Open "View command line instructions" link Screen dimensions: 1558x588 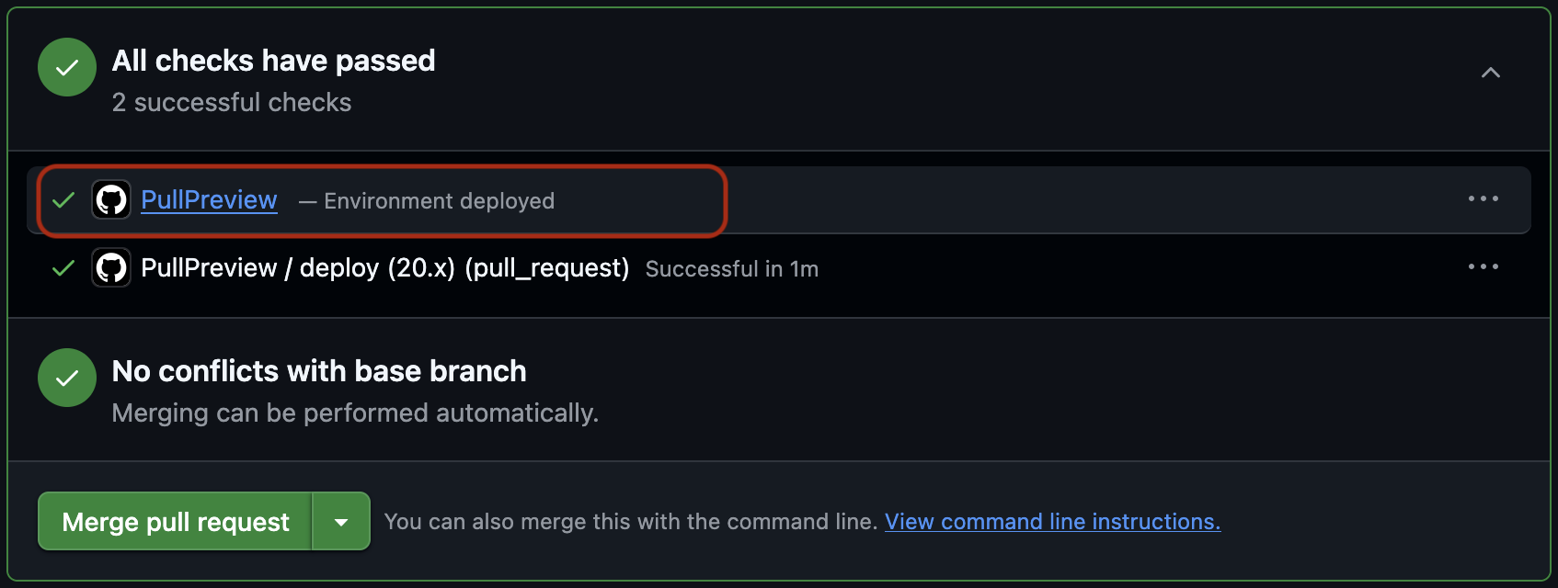point(1052,522)
